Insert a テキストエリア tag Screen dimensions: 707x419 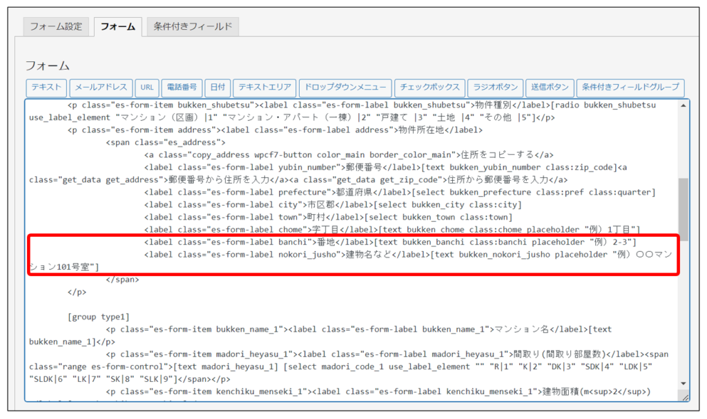265,88
